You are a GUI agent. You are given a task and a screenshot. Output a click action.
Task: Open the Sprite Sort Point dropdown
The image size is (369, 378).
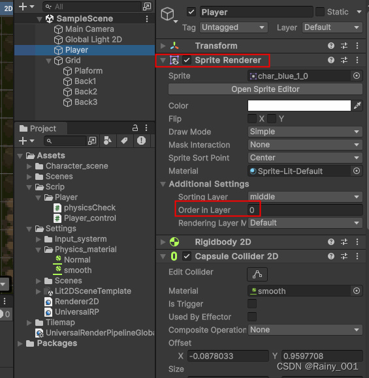305,158
